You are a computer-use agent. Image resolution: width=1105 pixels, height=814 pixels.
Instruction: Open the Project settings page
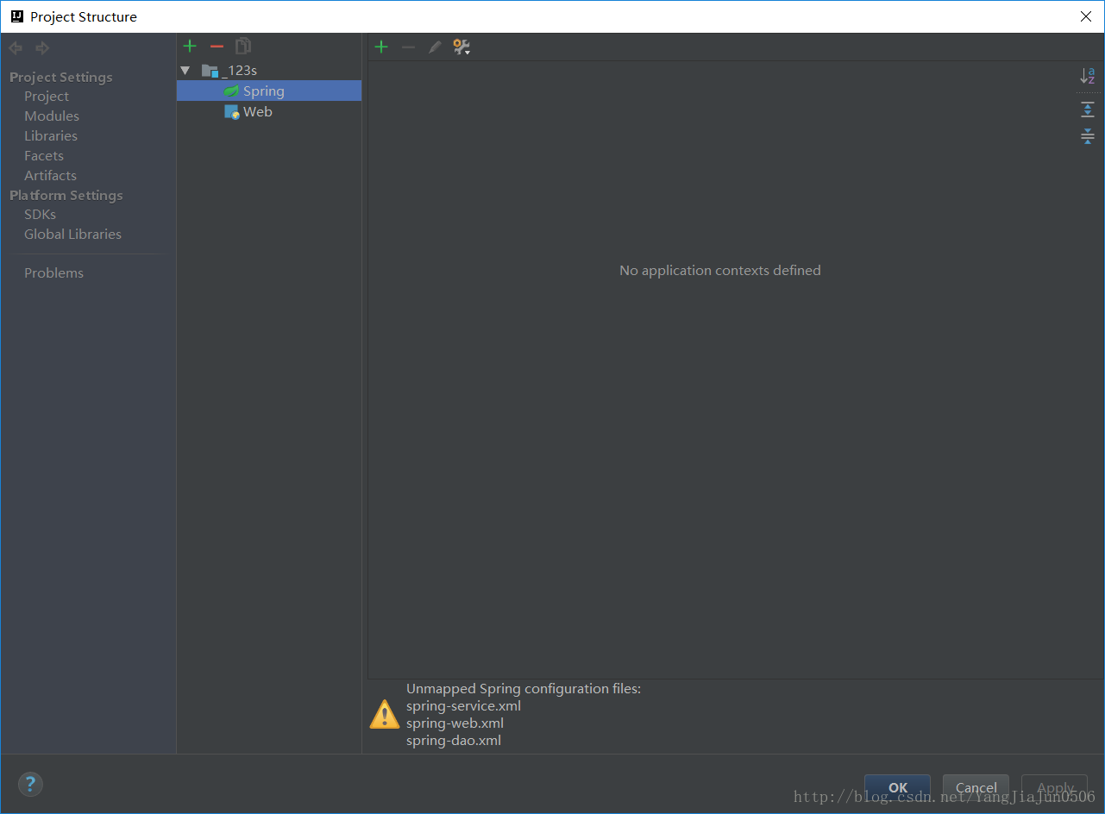pyautogui.click(x=47, y=96)
